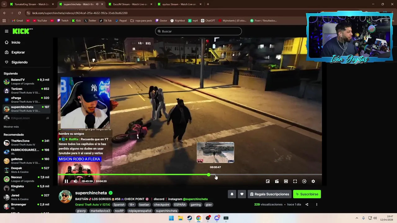397x223 pixels.
Task: Open Kingteka IRL channel
Action: point(26,188)
